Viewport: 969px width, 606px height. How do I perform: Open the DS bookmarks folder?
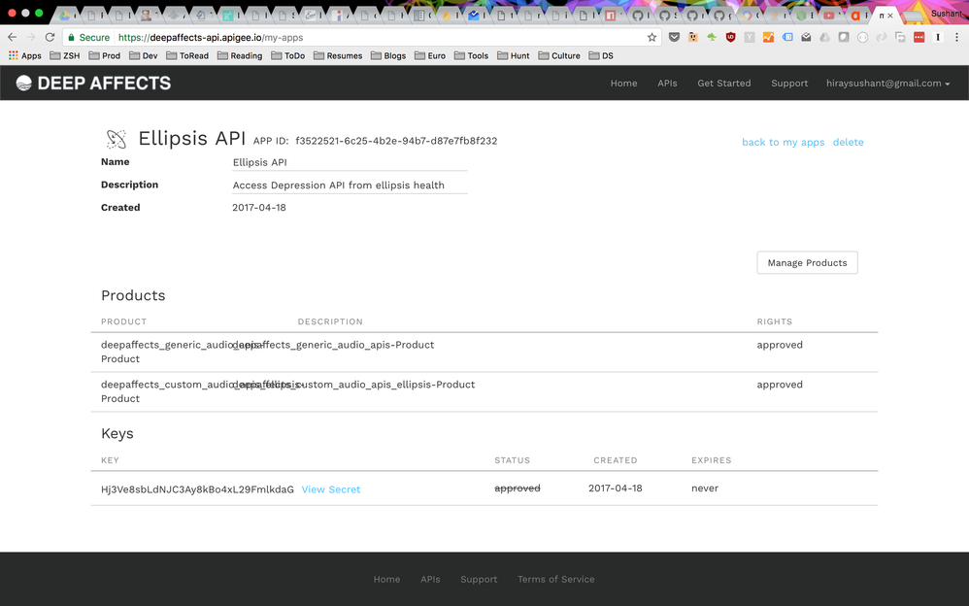601,55
